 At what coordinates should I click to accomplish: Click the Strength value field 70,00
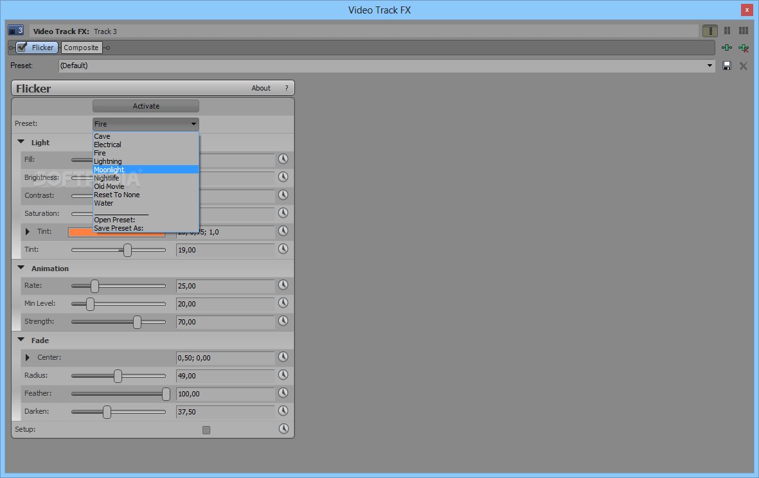click(225, 322)
